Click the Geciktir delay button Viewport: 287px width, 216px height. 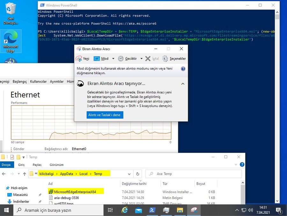pyautogui.click(x=128, y=58)
